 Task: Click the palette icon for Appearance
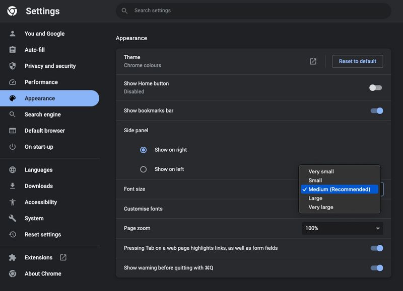pos(12,98)
